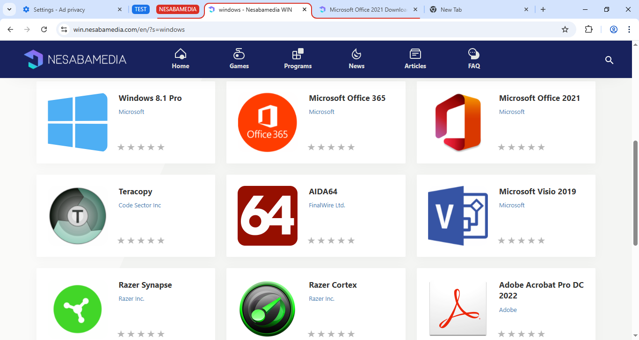Click the Microsoft Office 365 logo thumbnail
Image resolution: width=639 pixels, height=340 pixels.
click(268, 122)
